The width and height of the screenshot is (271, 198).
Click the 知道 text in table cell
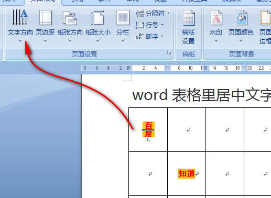coord(187,174)
